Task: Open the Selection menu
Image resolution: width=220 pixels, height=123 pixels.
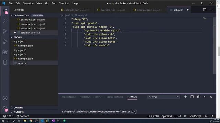Action: pos(28,3)
